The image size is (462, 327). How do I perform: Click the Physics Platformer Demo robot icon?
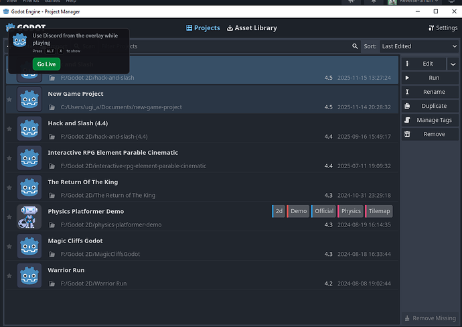pos(29,217)
